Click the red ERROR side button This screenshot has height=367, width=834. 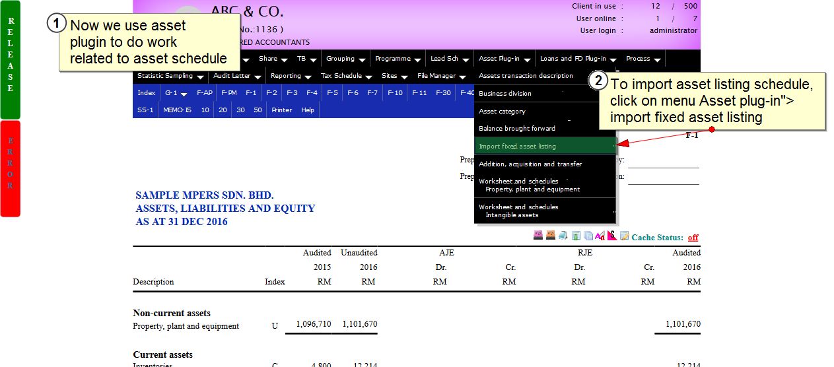coord(11,168)
